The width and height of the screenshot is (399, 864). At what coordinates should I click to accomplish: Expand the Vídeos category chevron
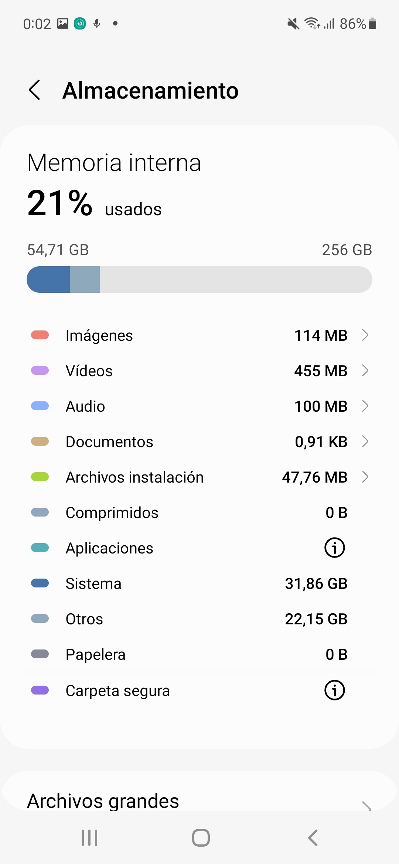[x=365, y=371]
